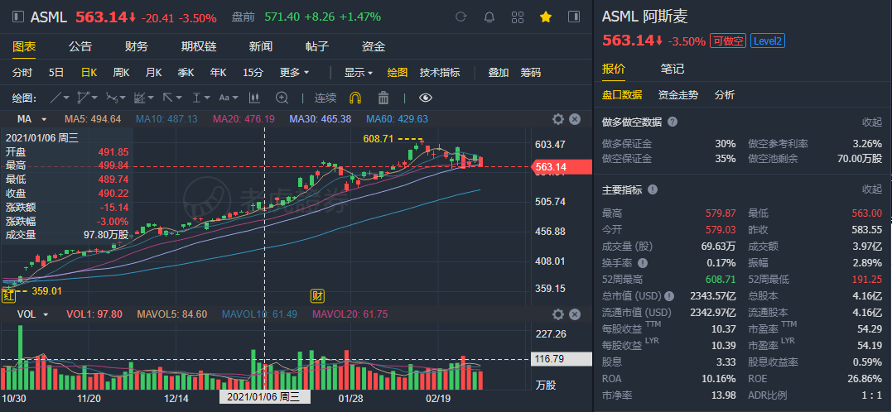This screenshot has height=412, width=892.
Task: Click info icon beside 换手率
Action: pos(643,263)
